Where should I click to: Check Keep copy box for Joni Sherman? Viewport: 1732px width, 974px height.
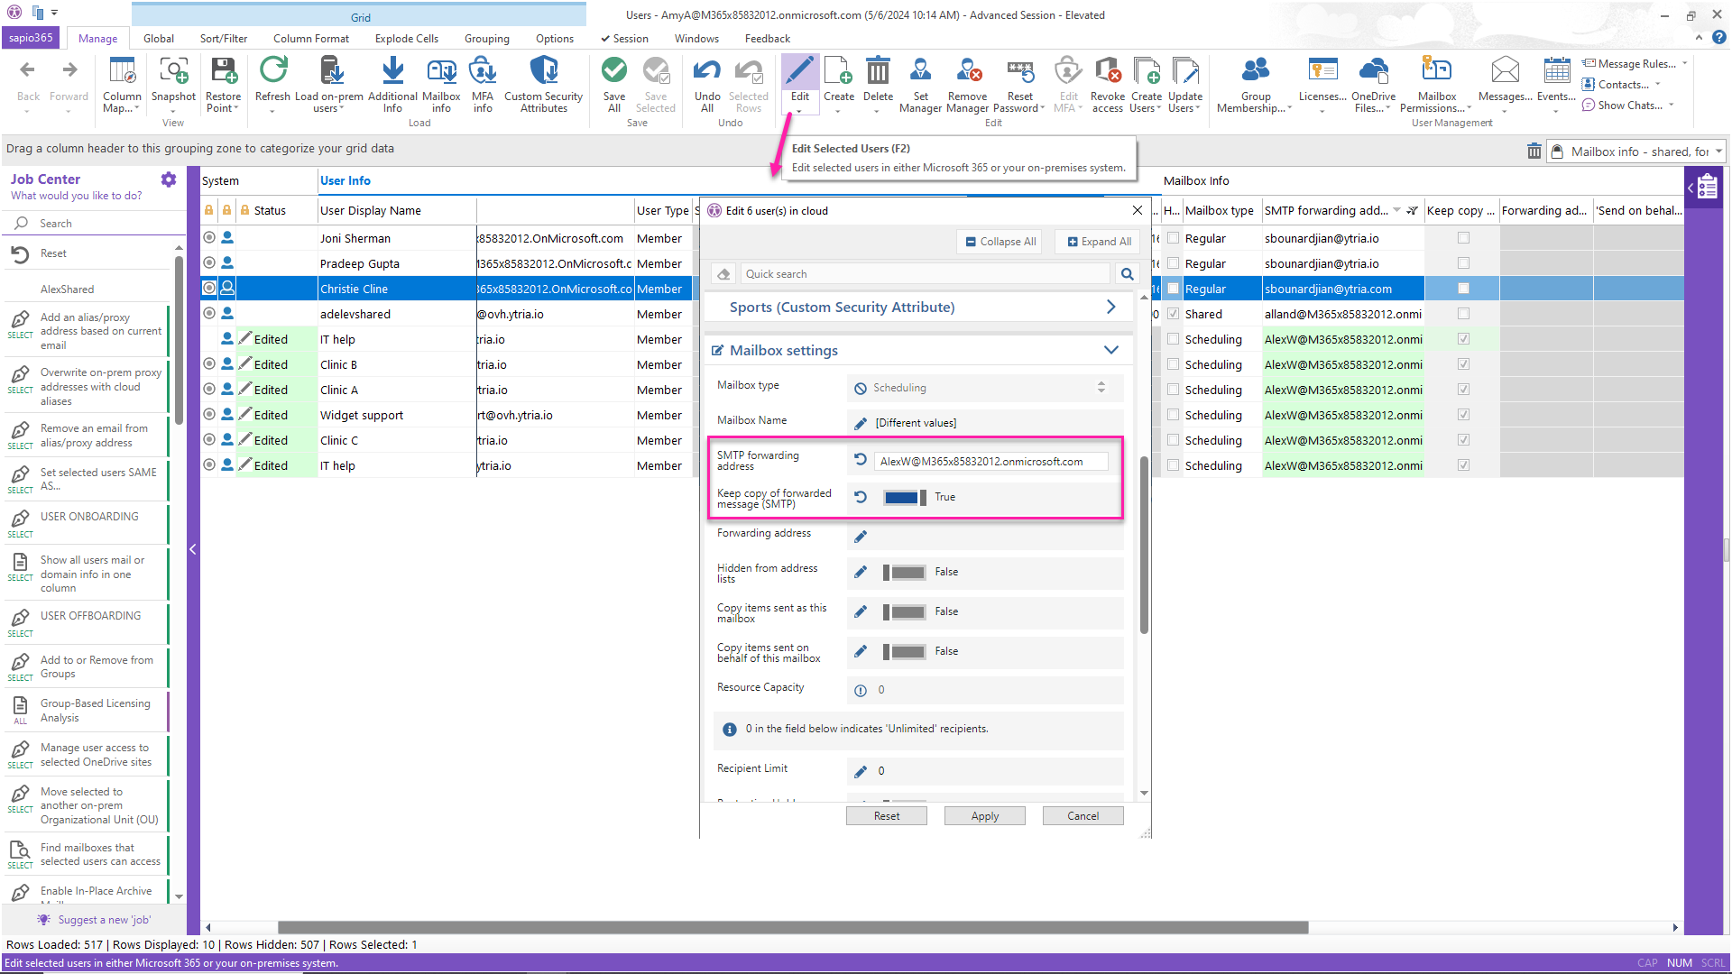coord(1463,238)
